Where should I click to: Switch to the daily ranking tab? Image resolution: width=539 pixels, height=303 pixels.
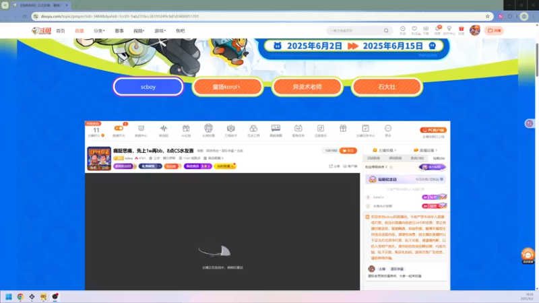tap(374, 158)
